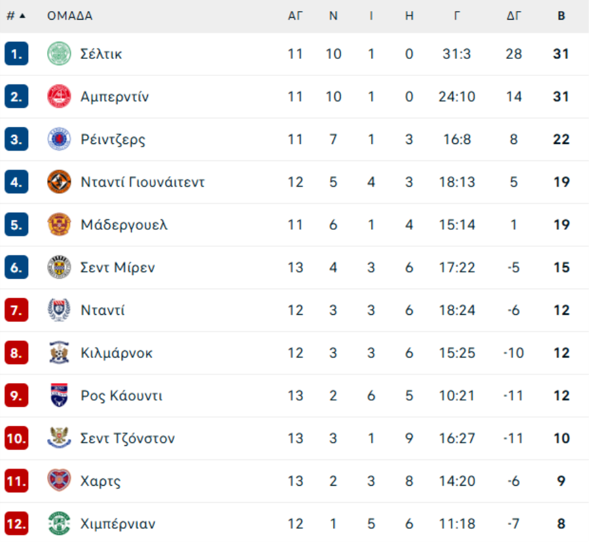The image size is (589, 542).
Task: Click the red position 12 badge
Action: coord(16,523)
